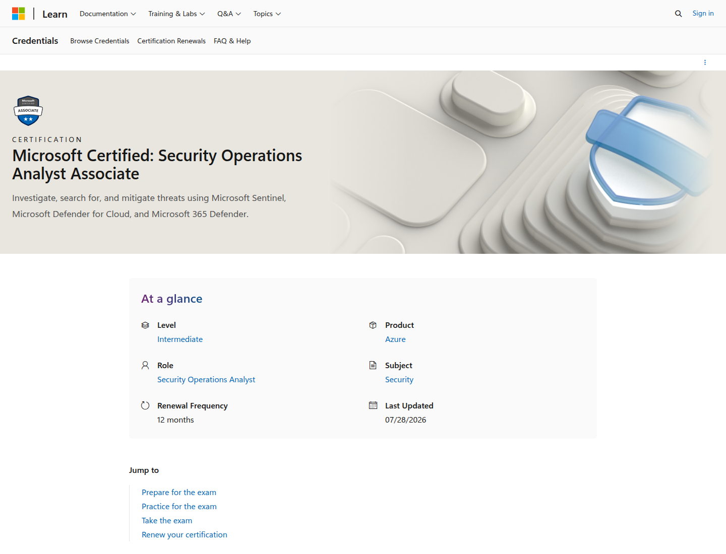The height and width of the screenshot is (554, 726).
Task: Go to the Learn home link
Action: (55, 14)
